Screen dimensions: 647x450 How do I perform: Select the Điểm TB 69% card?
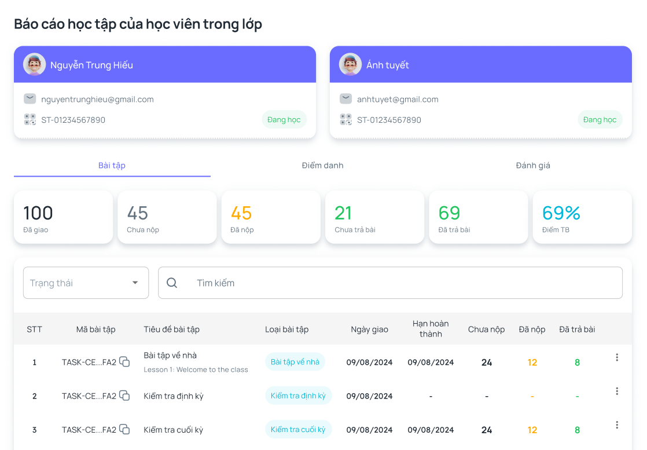(582, 217)
